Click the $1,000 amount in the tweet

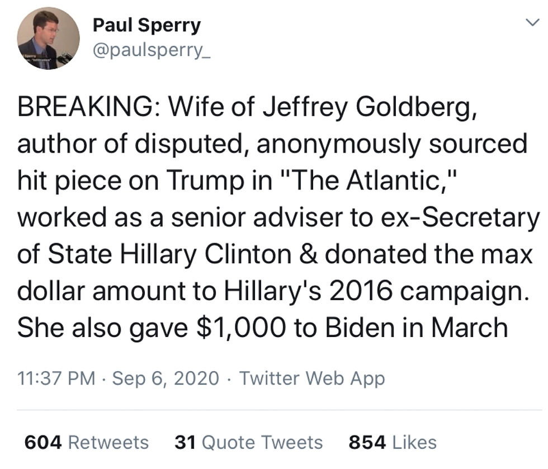[244, 328]
